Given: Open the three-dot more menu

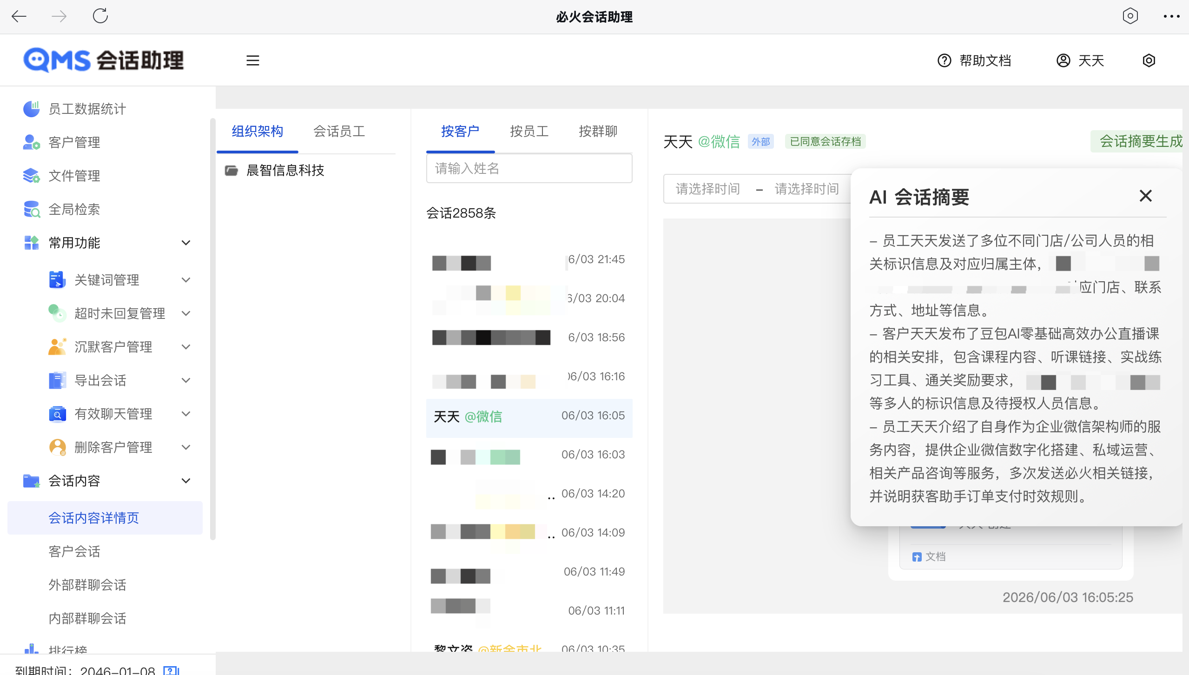Looking at the screenshot, I should click(x=1171, y=17).
